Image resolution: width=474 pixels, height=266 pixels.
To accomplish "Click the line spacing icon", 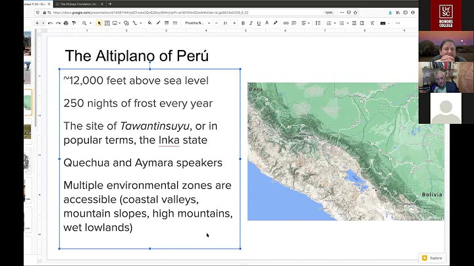I will click(x=318, y=23).
